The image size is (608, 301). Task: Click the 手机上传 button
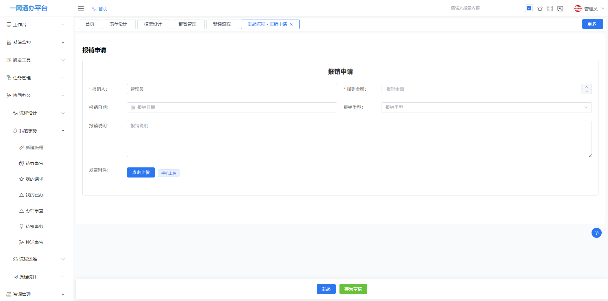click(169, 173)
